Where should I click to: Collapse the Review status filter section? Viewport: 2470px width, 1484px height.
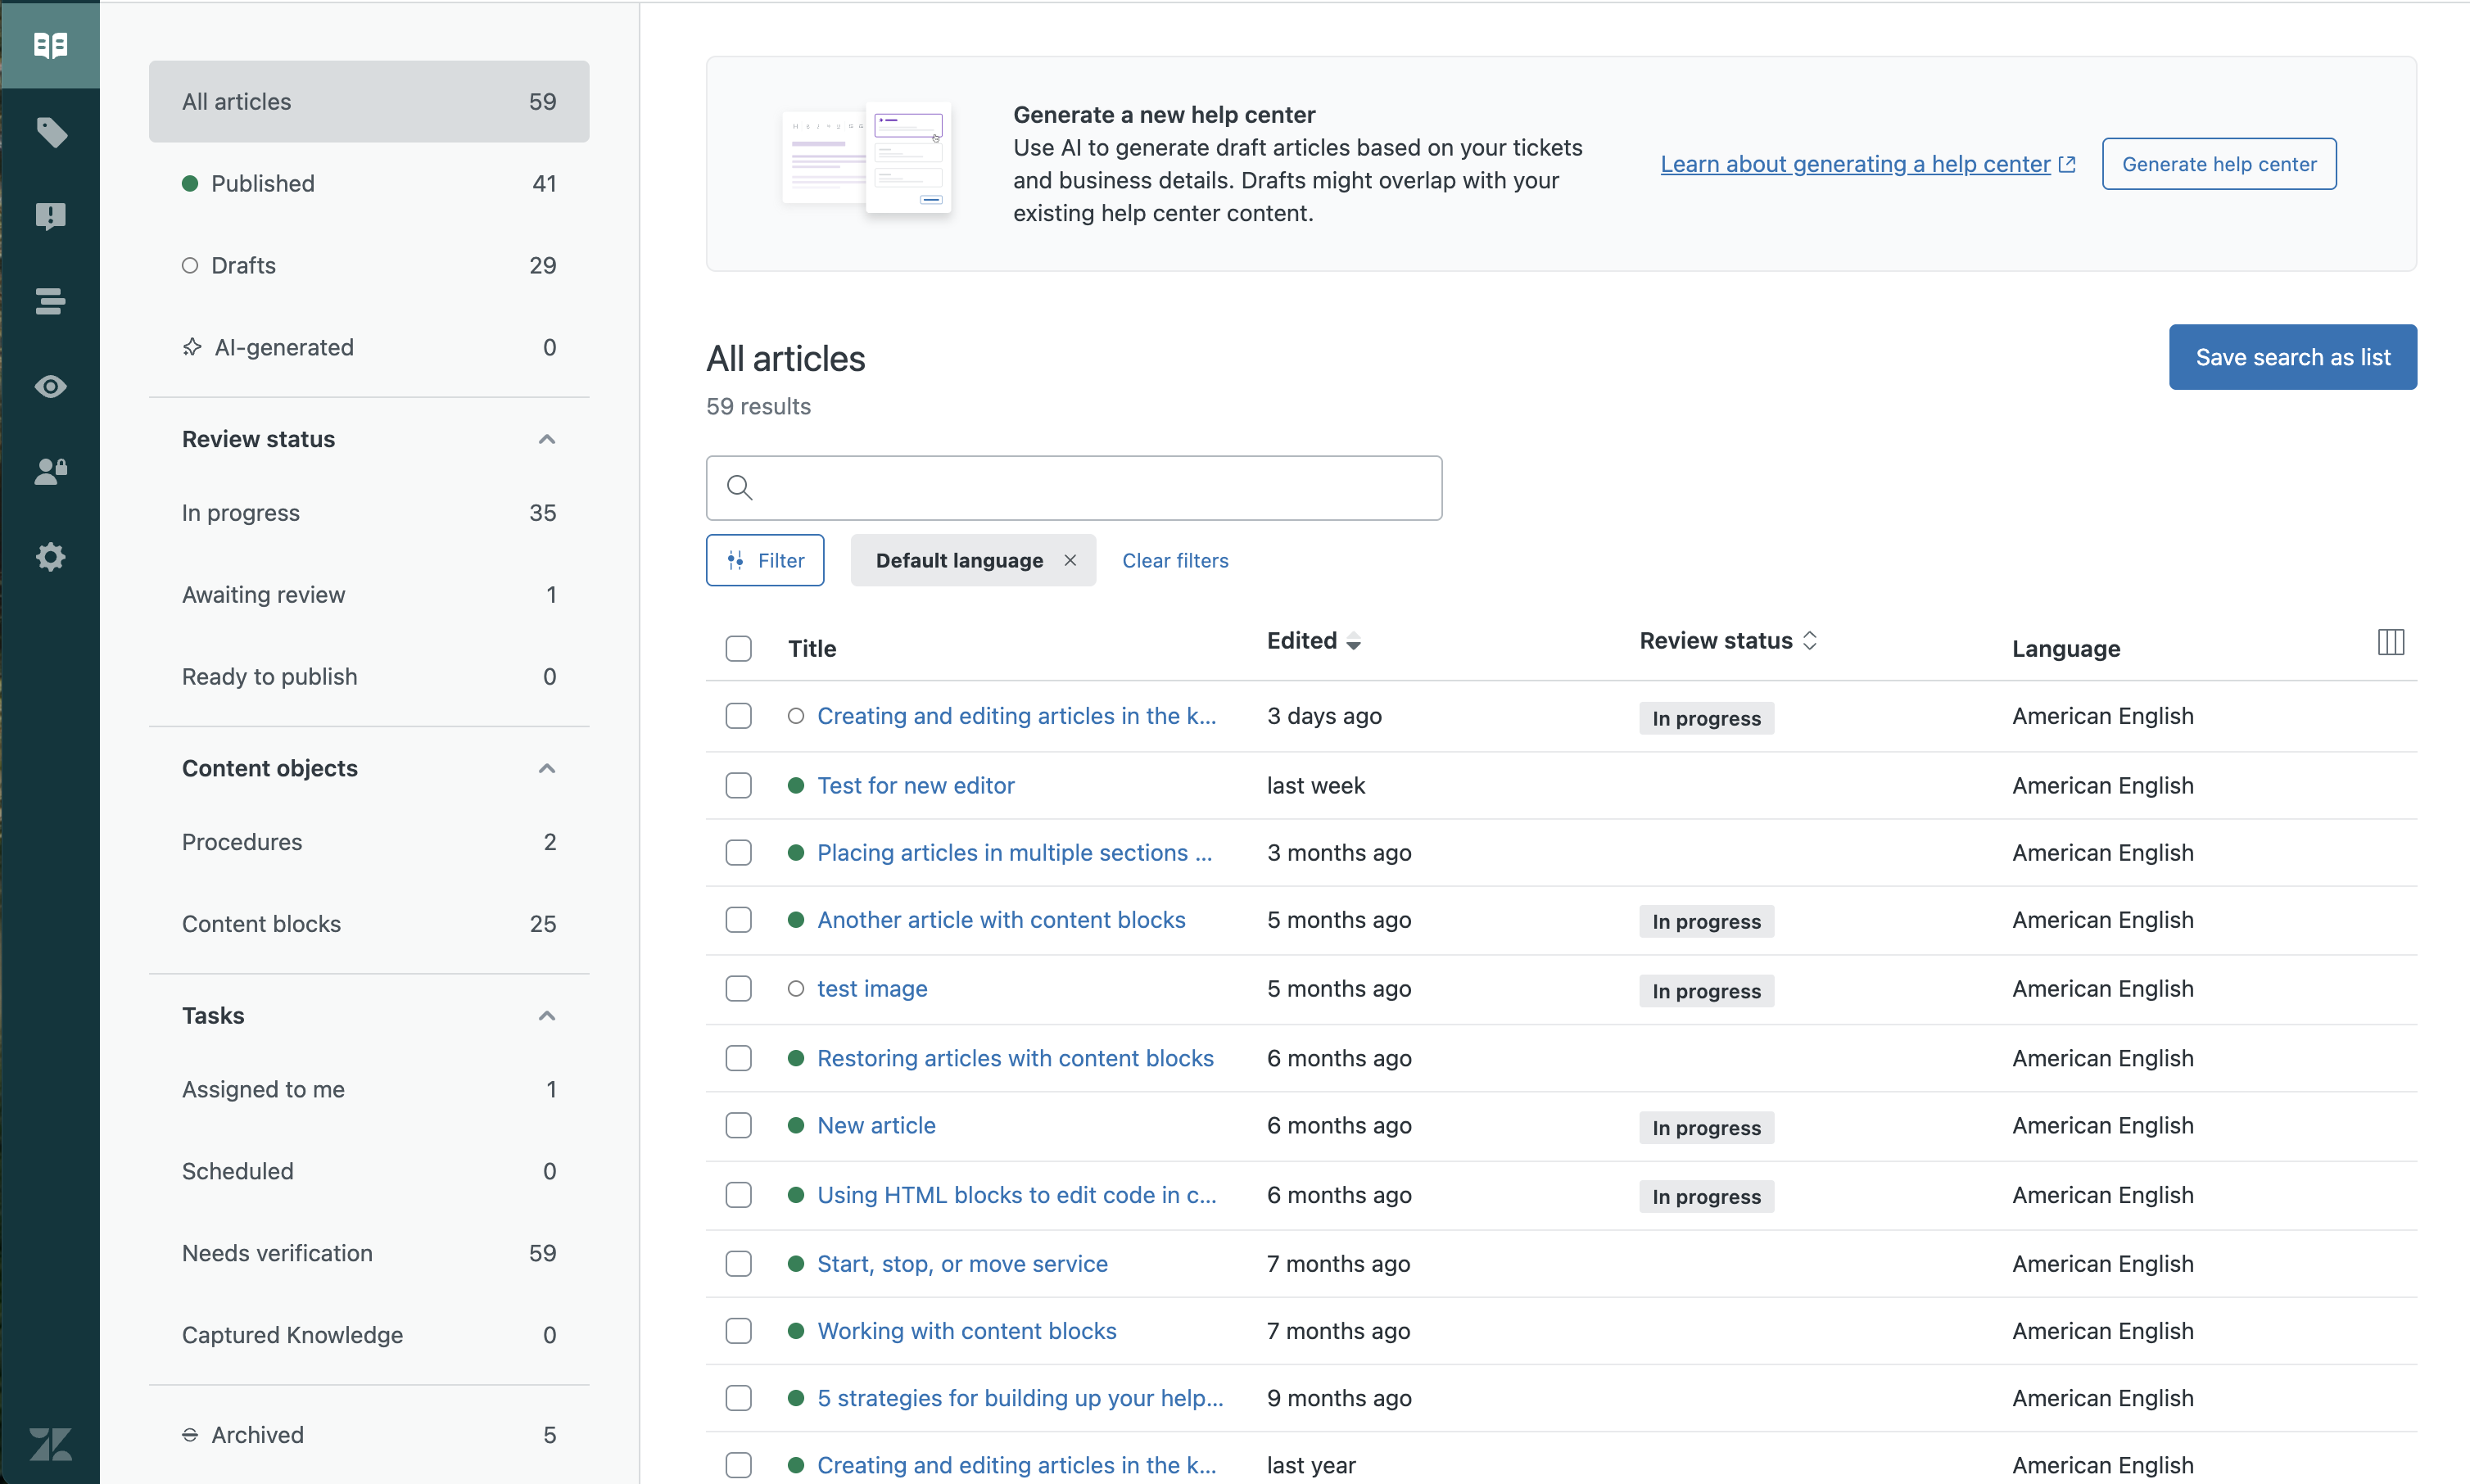[547, 438]
